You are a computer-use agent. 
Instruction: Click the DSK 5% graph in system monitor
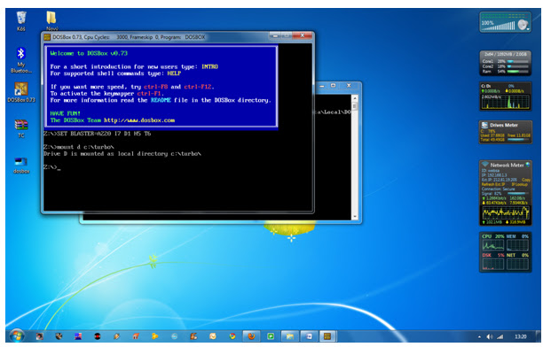click(493, 264)
